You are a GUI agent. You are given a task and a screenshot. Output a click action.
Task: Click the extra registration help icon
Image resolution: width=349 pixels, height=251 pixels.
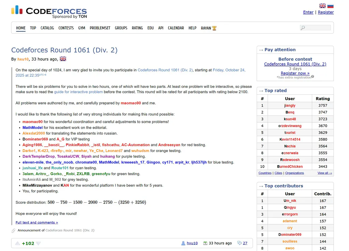pyautogui.click(x=313, y=77)
